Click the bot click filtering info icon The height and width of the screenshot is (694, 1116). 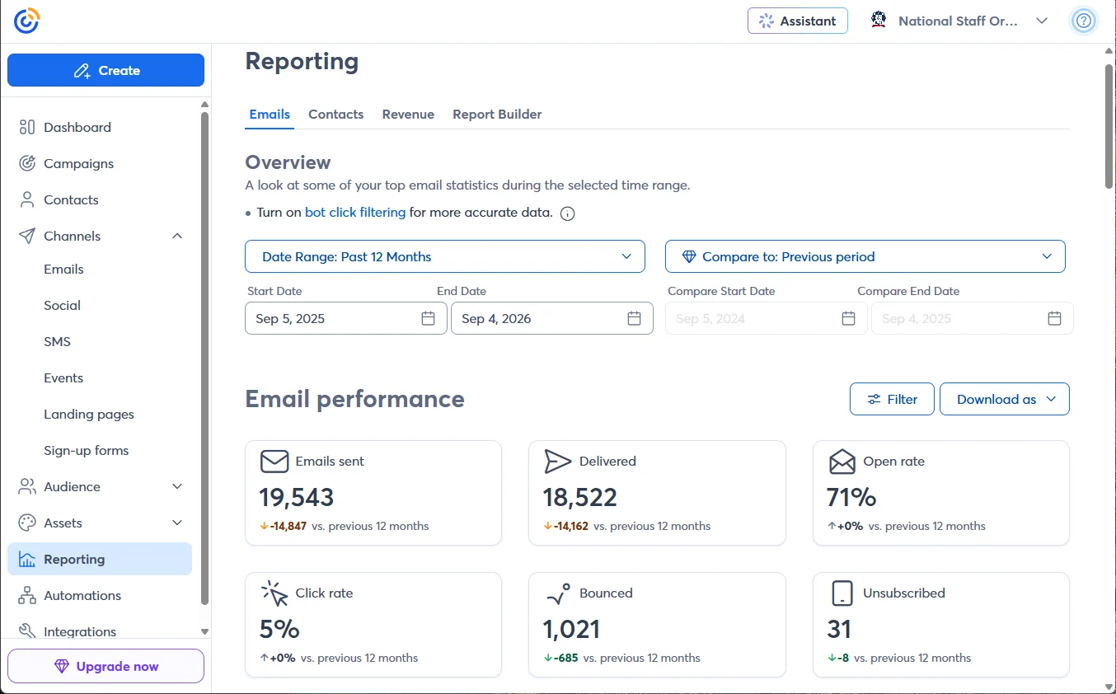click(567, 213)
